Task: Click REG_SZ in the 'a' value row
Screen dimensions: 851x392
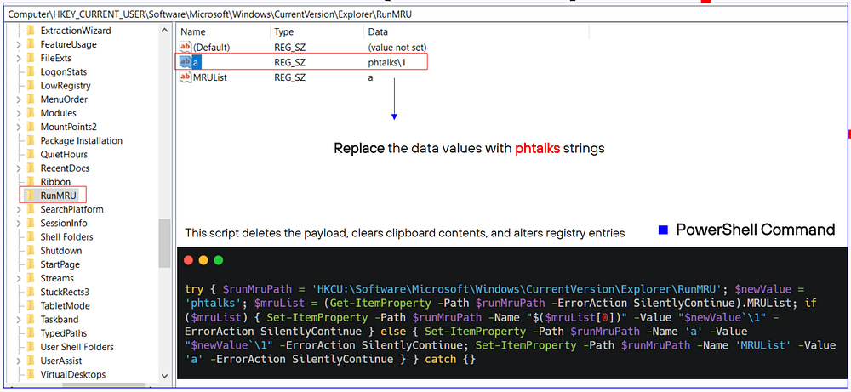Action: tap(290, 62)
